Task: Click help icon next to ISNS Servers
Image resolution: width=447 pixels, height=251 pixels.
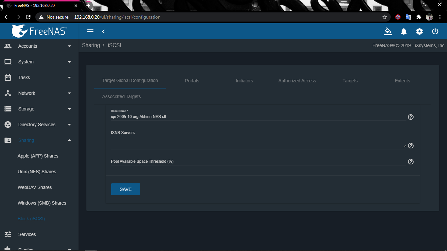Action: 411,146
